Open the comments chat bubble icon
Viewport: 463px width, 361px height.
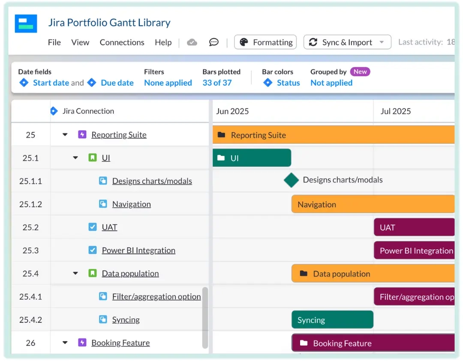pos(213,42)
